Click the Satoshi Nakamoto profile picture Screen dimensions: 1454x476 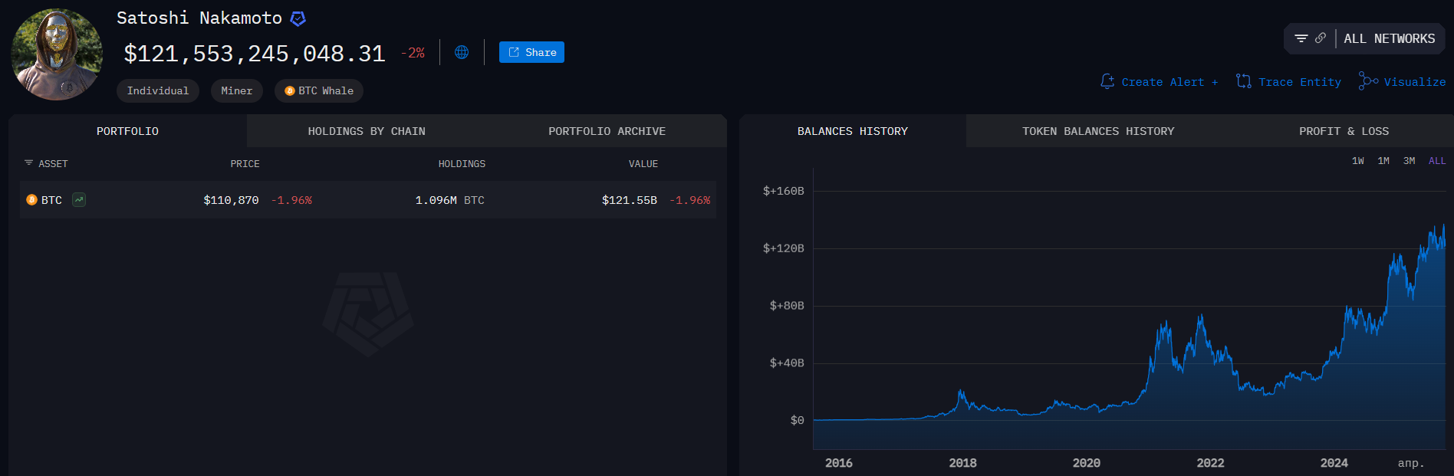coord(57,54)
